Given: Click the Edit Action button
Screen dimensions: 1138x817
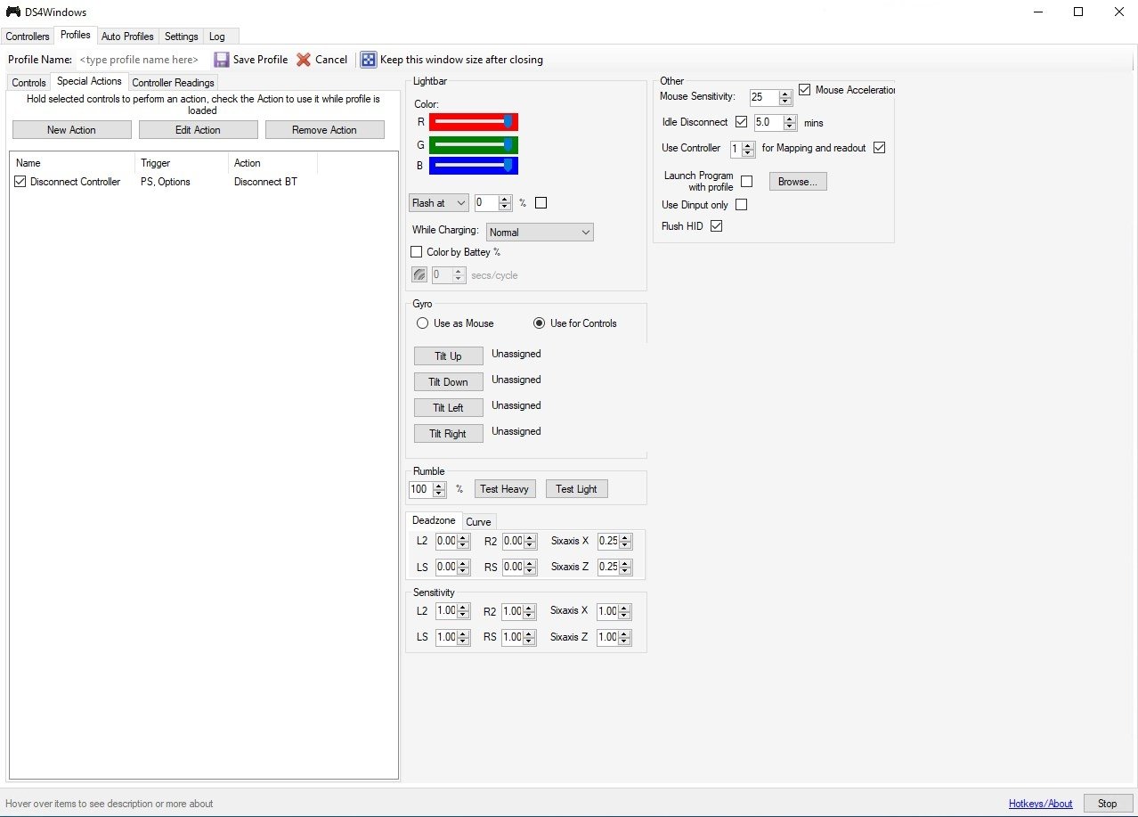Looking at the screenshot, I should 198,130.
